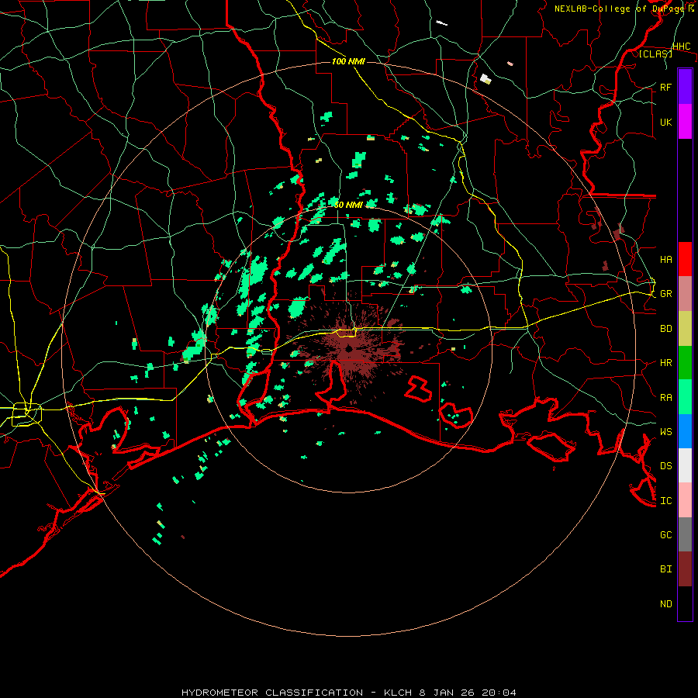The height and width of the screenshot is (698, 698).
Task: Click the [CLAS] unit label
Action: coord(655,54)
